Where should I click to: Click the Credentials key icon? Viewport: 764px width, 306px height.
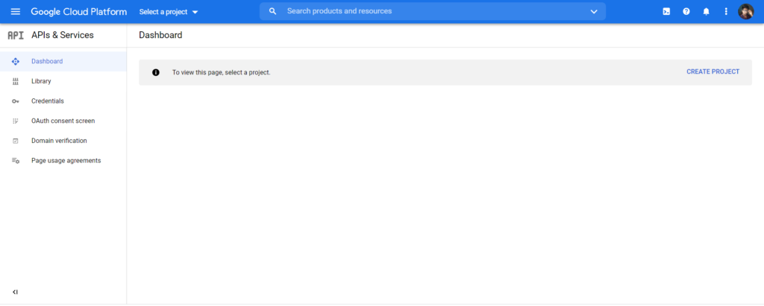click(15, 101)
